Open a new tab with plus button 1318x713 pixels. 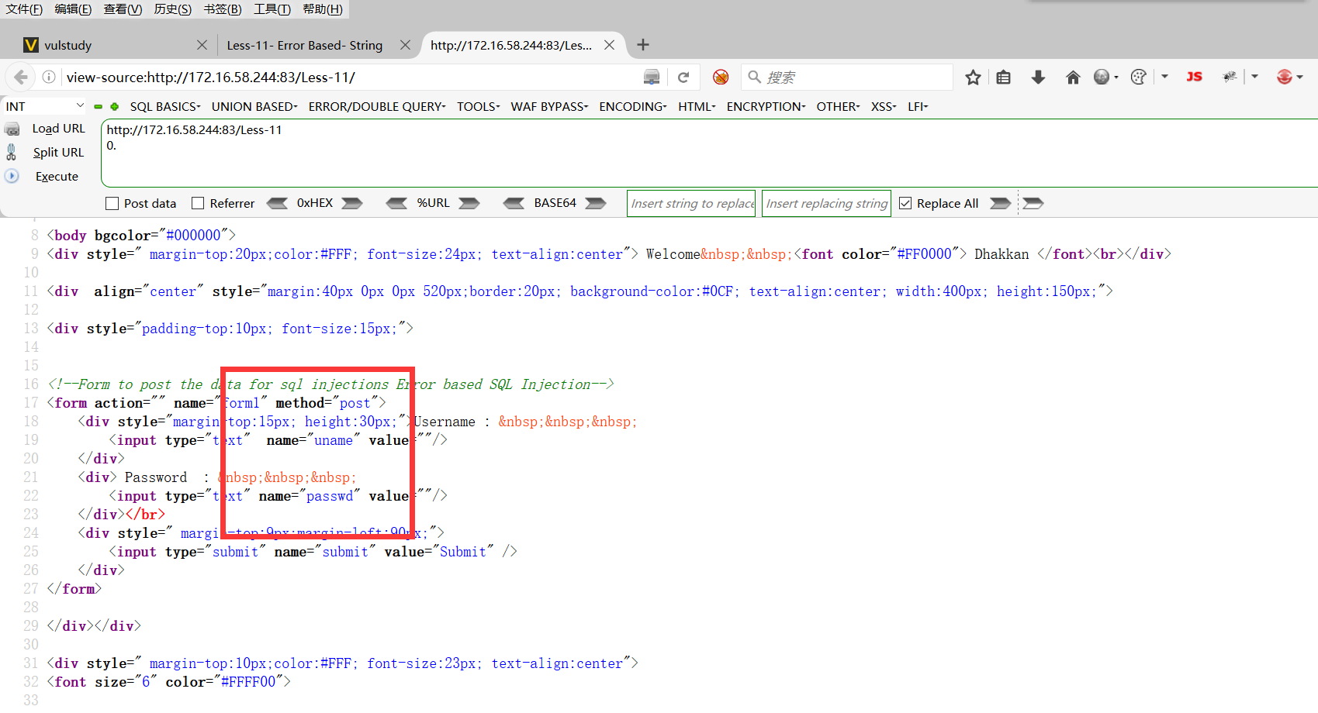643,45
